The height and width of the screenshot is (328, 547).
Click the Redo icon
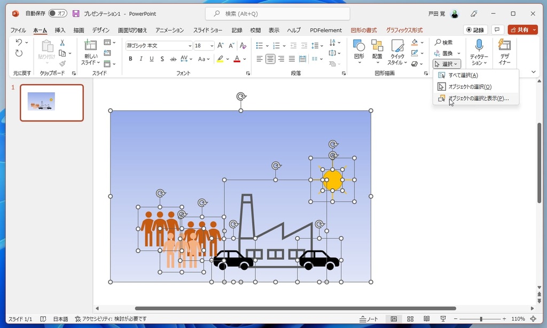19,53
